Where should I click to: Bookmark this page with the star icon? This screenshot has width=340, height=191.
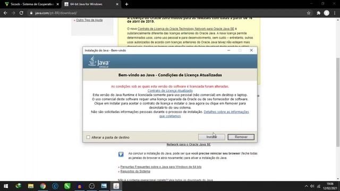point(309,13)
